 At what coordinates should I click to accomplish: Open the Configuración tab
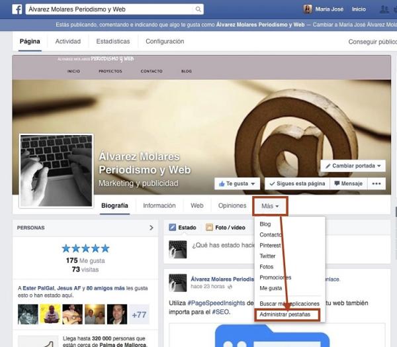[x=165, y=41]
